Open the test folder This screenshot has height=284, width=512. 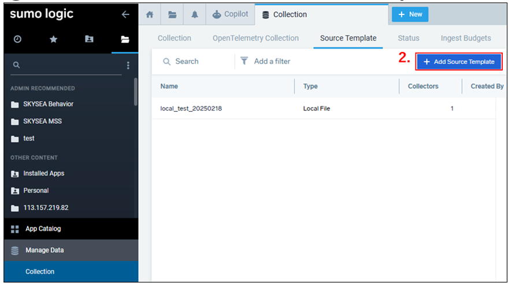tap(29, 139)
